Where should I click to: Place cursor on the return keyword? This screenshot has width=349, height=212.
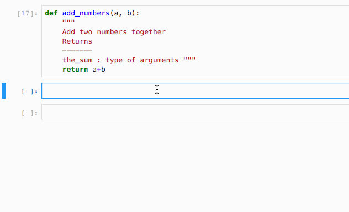point(75,70)
